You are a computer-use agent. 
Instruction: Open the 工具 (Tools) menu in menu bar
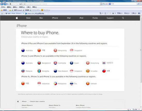[x=28, y=7]
